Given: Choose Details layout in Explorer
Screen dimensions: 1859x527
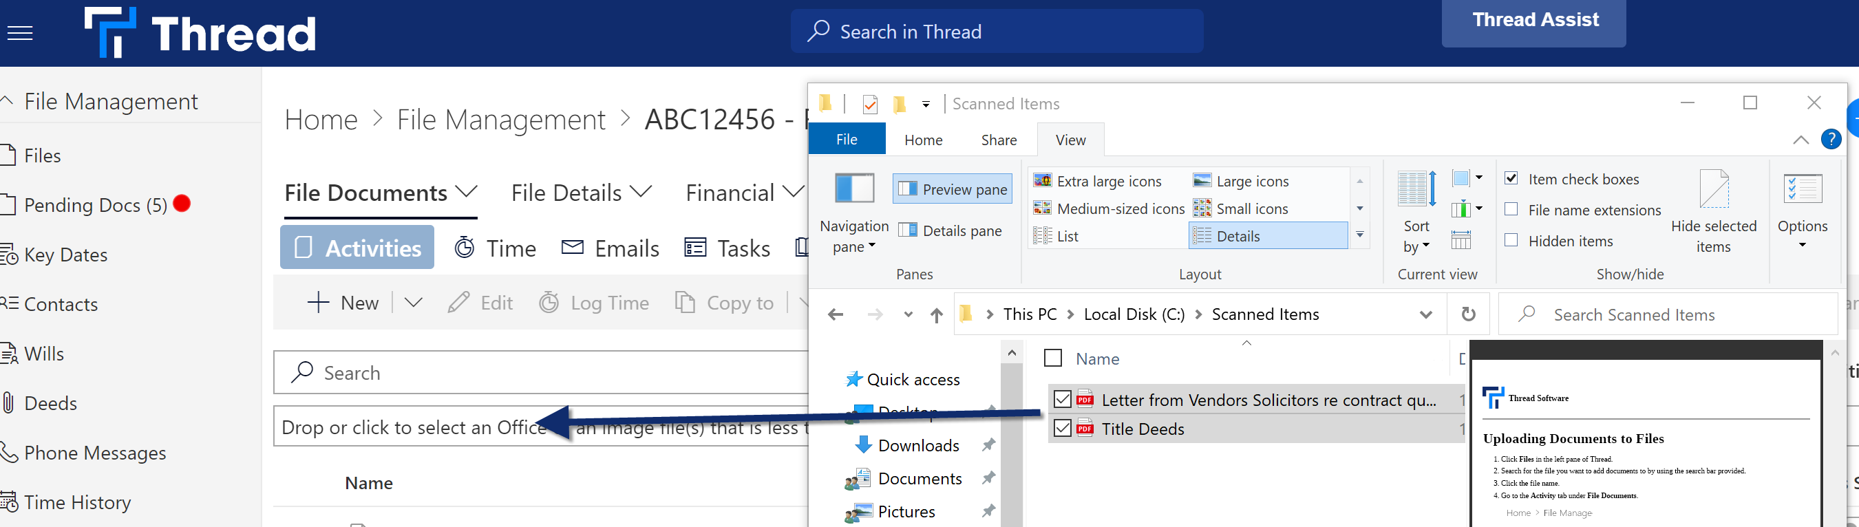Looking at the screenshot, I should coord(1268,236).
